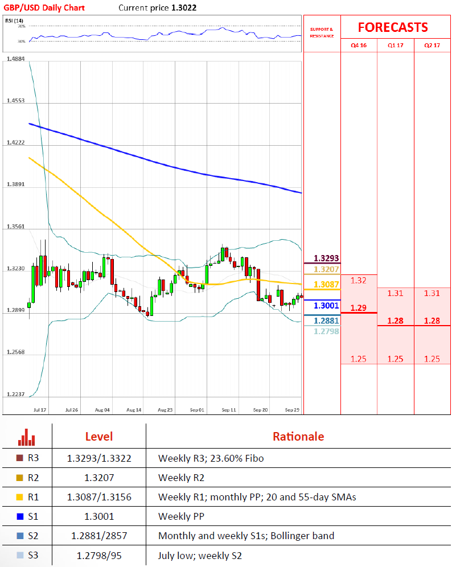Click the Q1 17 column header

(x=395, y=45)
